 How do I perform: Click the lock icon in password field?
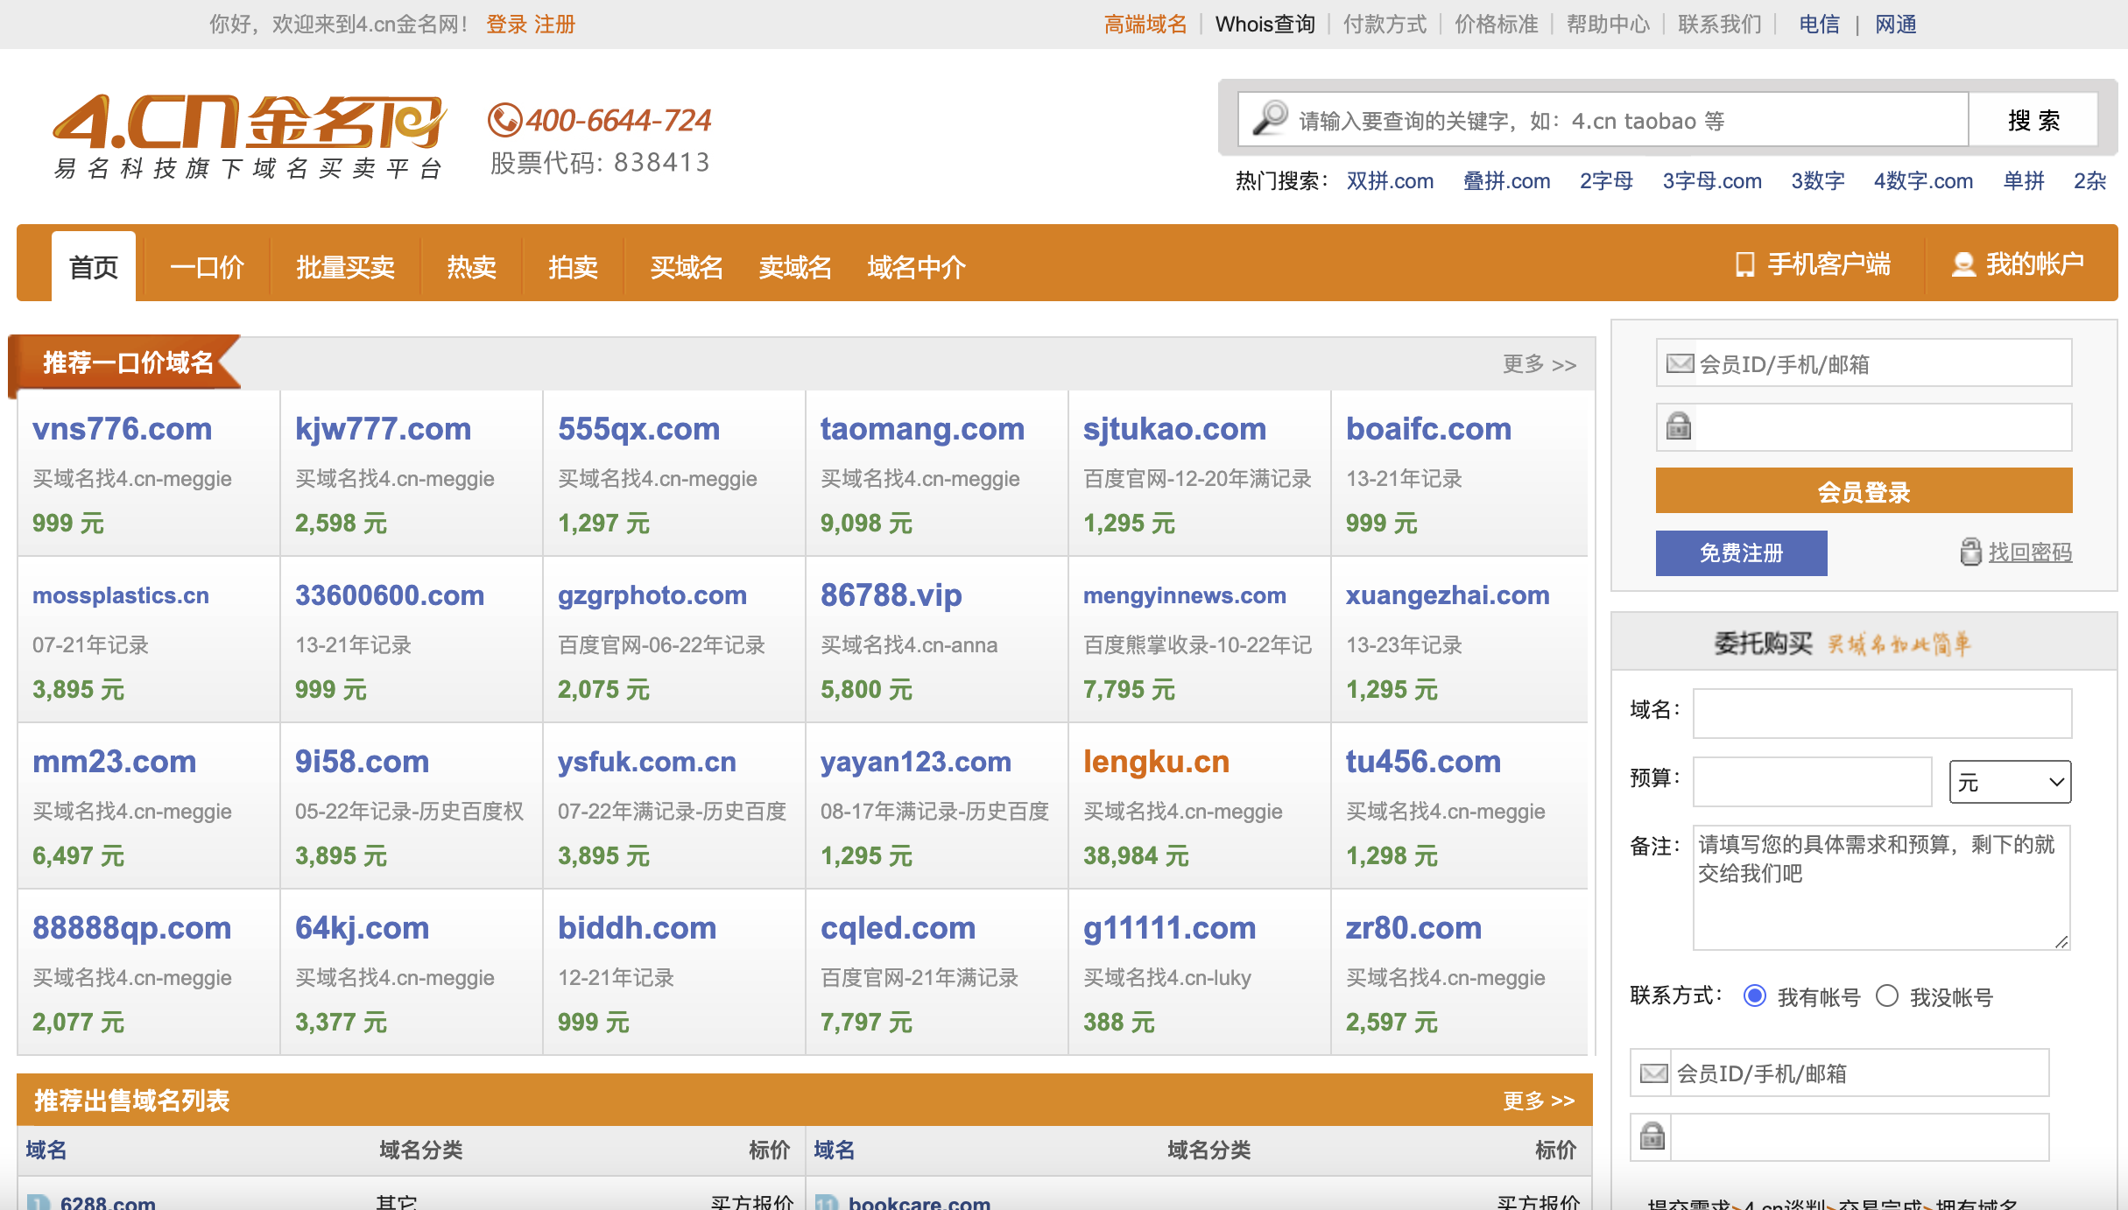point(1678,427)
